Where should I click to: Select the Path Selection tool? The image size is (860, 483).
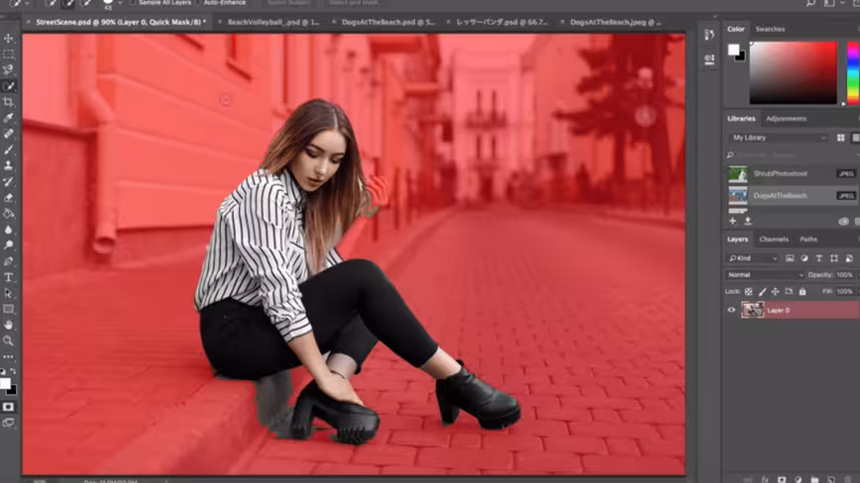(8, 293)
